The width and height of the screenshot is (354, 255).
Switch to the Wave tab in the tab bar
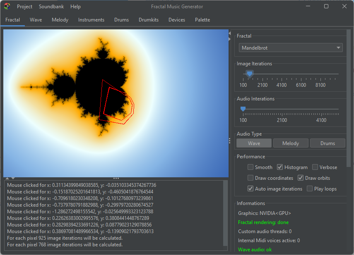[x=36, y=20]
